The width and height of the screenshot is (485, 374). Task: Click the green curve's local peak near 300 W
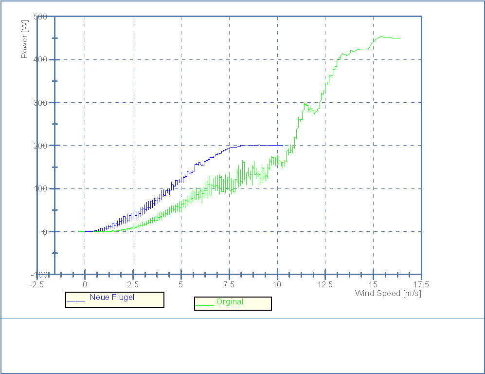pos(305,104)
